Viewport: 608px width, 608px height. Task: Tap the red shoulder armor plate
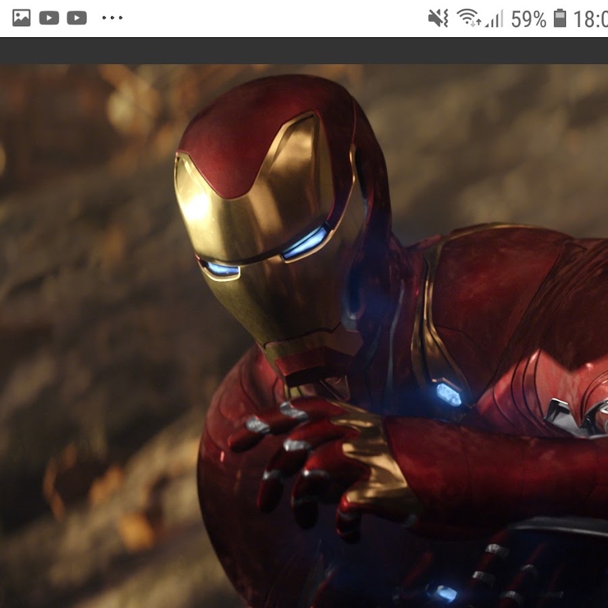pos(500,290)
